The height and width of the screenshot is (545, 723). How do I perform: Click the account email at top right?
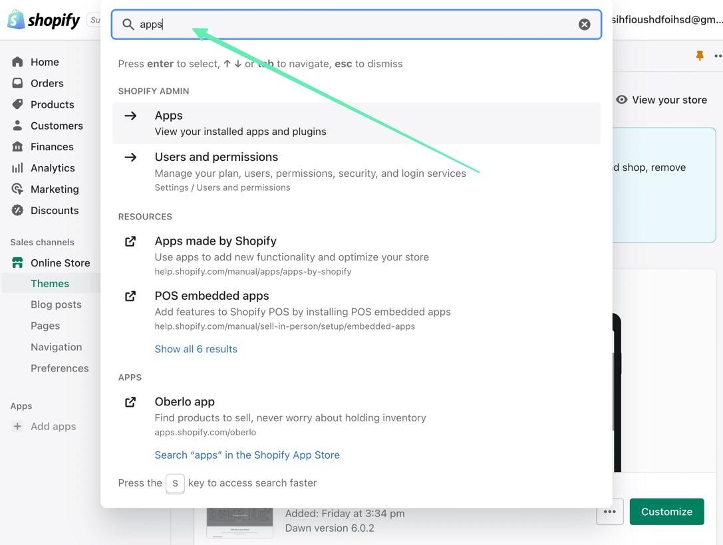click(666, 19)
